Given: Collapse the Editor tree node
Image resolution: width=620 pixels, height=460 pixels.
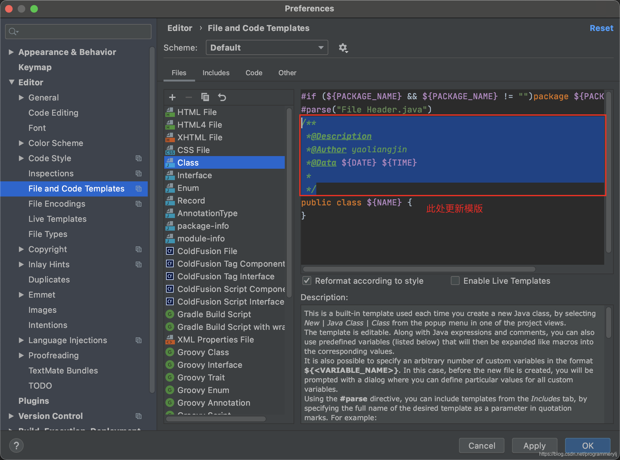Looking at the screenshot, I should [12, 82].
